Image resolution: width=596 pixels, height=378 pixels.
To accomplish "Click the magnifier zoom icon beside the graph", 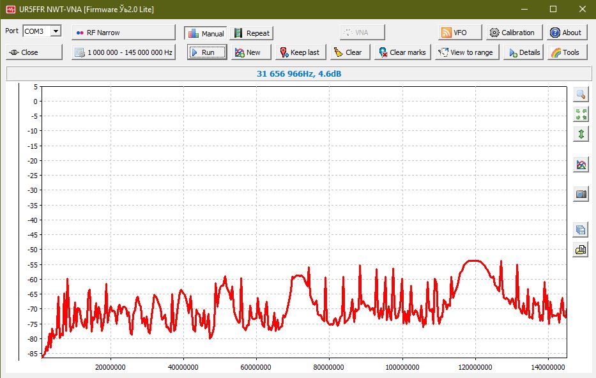I will [581, 94].
